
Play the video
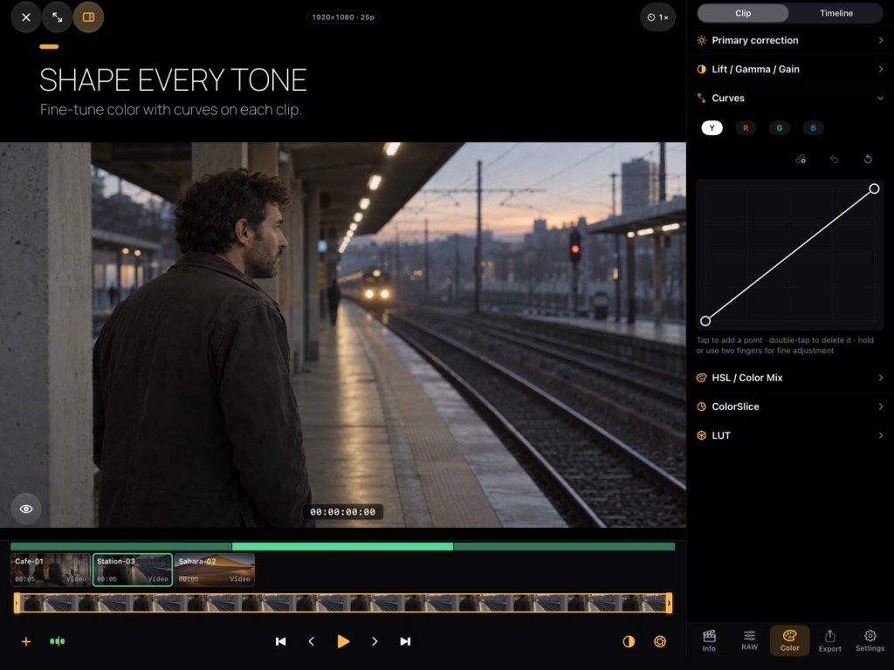(x=342, y=641)
